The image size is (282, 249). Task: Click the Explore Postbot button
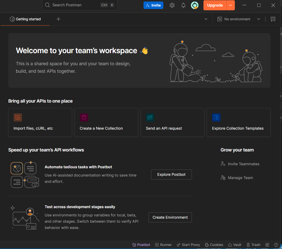click(x=171, y=175)
